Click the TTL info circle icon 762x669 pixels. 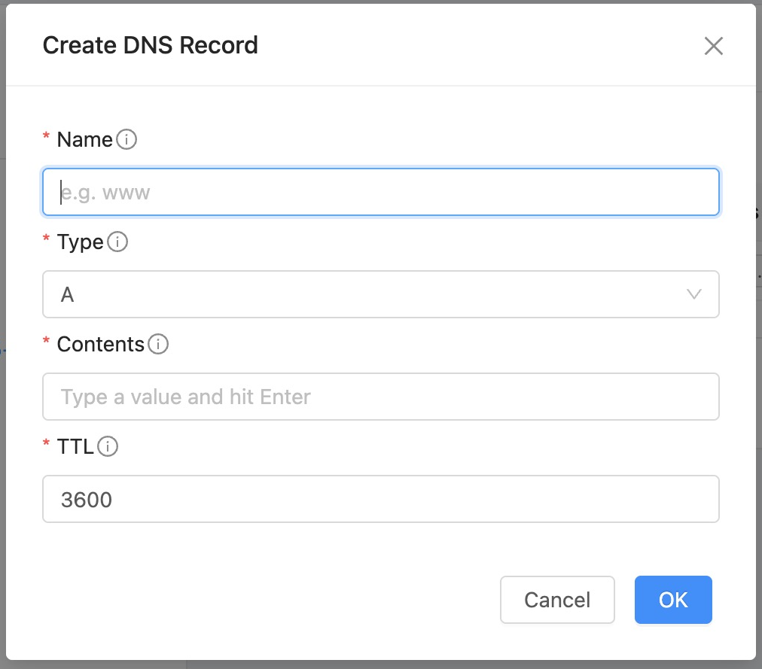click(x=108, y=447)
